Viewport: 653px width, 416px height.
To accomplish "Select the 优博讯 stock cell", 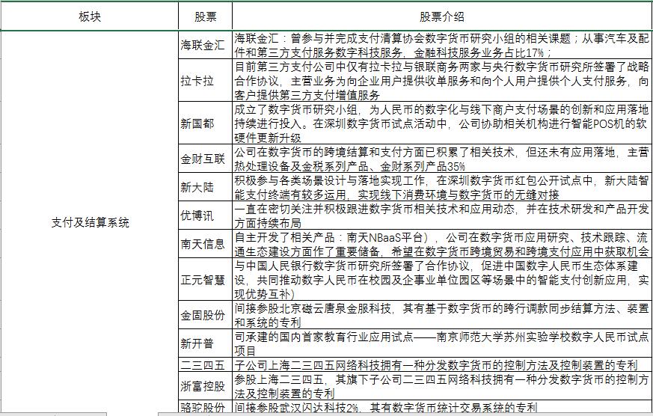I will pos(205,215).
